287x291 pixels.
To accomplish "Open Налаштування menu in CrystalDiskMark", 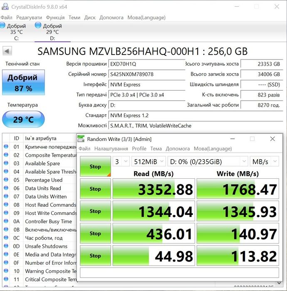I will click(x=111, y=149).
